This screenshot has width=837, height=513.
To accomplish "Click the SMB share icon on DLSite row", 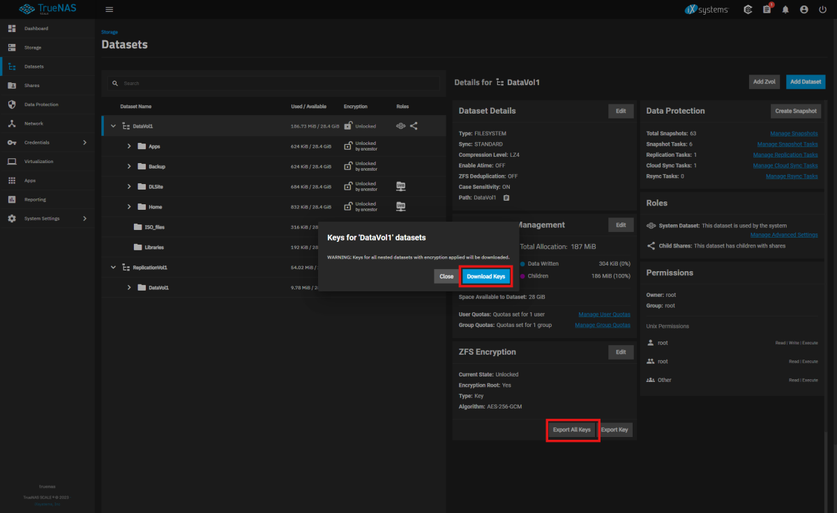I will coord(401,186).
